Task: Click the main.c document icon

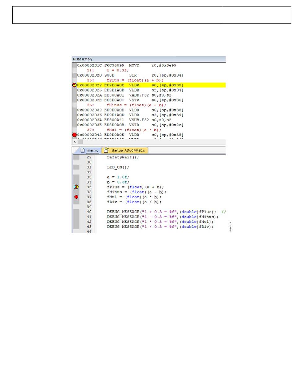Action: click(83, 150)
